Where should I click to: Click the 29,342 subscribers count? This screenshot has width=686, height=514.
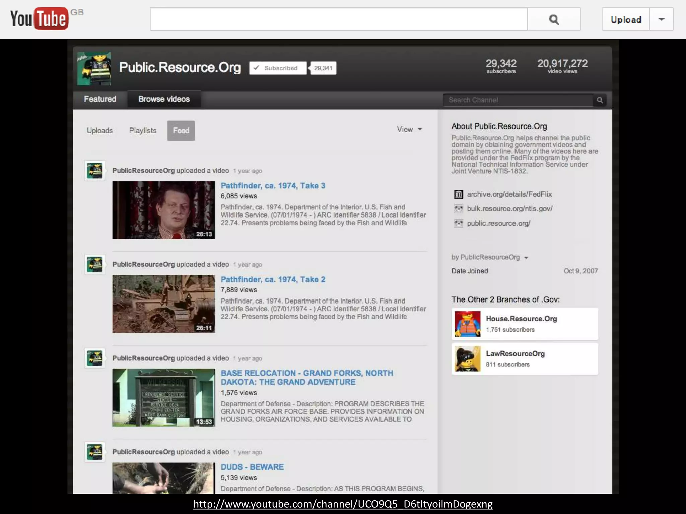pos(501,66)
